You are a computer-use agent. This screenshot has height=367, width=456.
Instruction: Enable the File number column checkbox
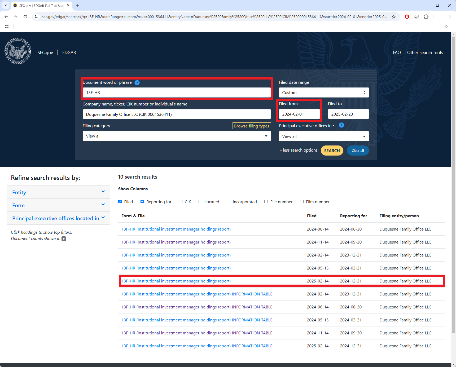pyautogui.click(x=266, y=202)
